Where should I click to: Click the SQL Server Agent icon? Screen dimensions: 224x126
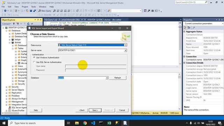9,107
